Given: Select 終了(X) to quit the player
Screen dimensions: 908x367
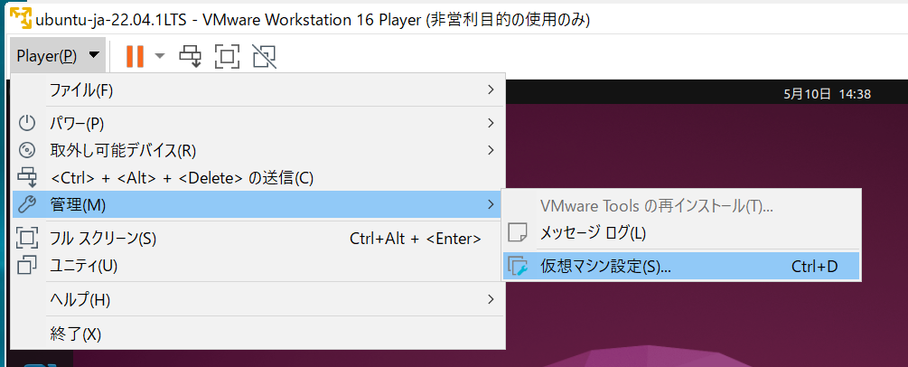Looking at the screenshot, I should point(258,334).
